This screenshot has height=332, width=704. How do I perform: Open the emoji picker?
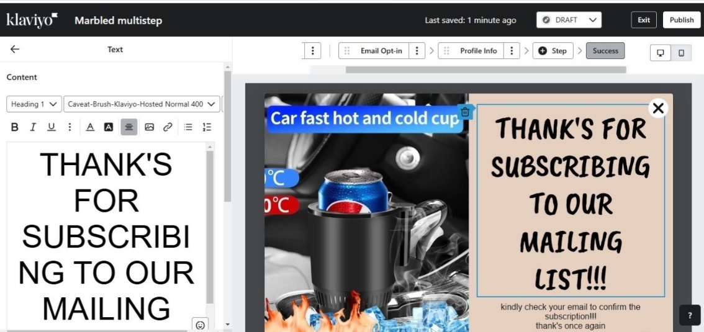200,325
